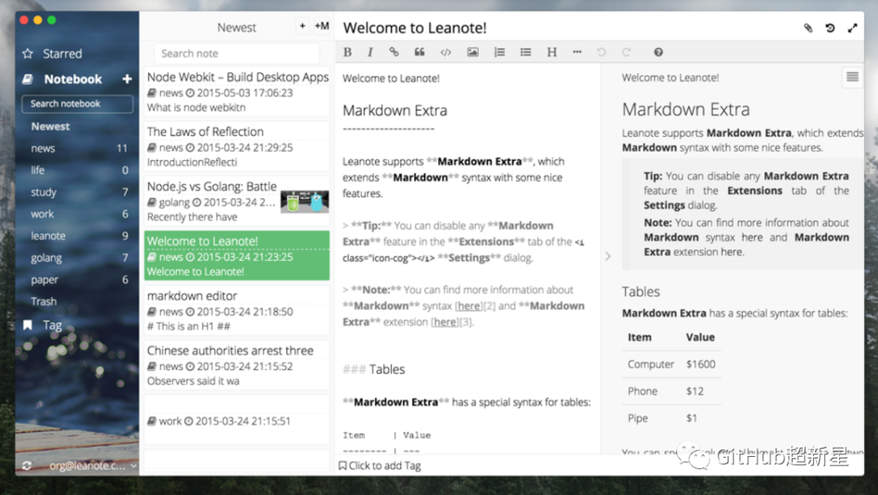Insert an image with the picture icon
878x495 pixels.
click(x=472, y=52)
